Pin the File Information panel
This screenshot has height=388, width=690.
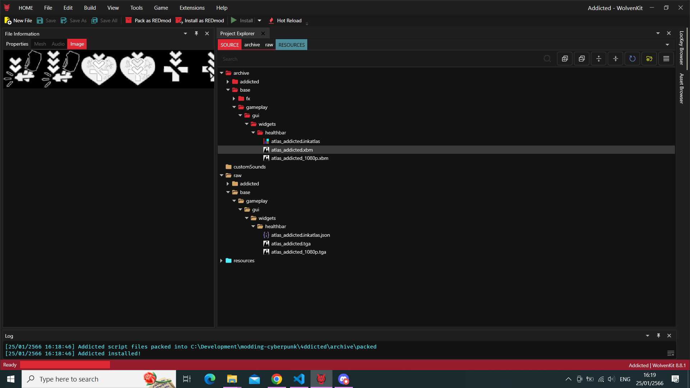tap(196, 33)
